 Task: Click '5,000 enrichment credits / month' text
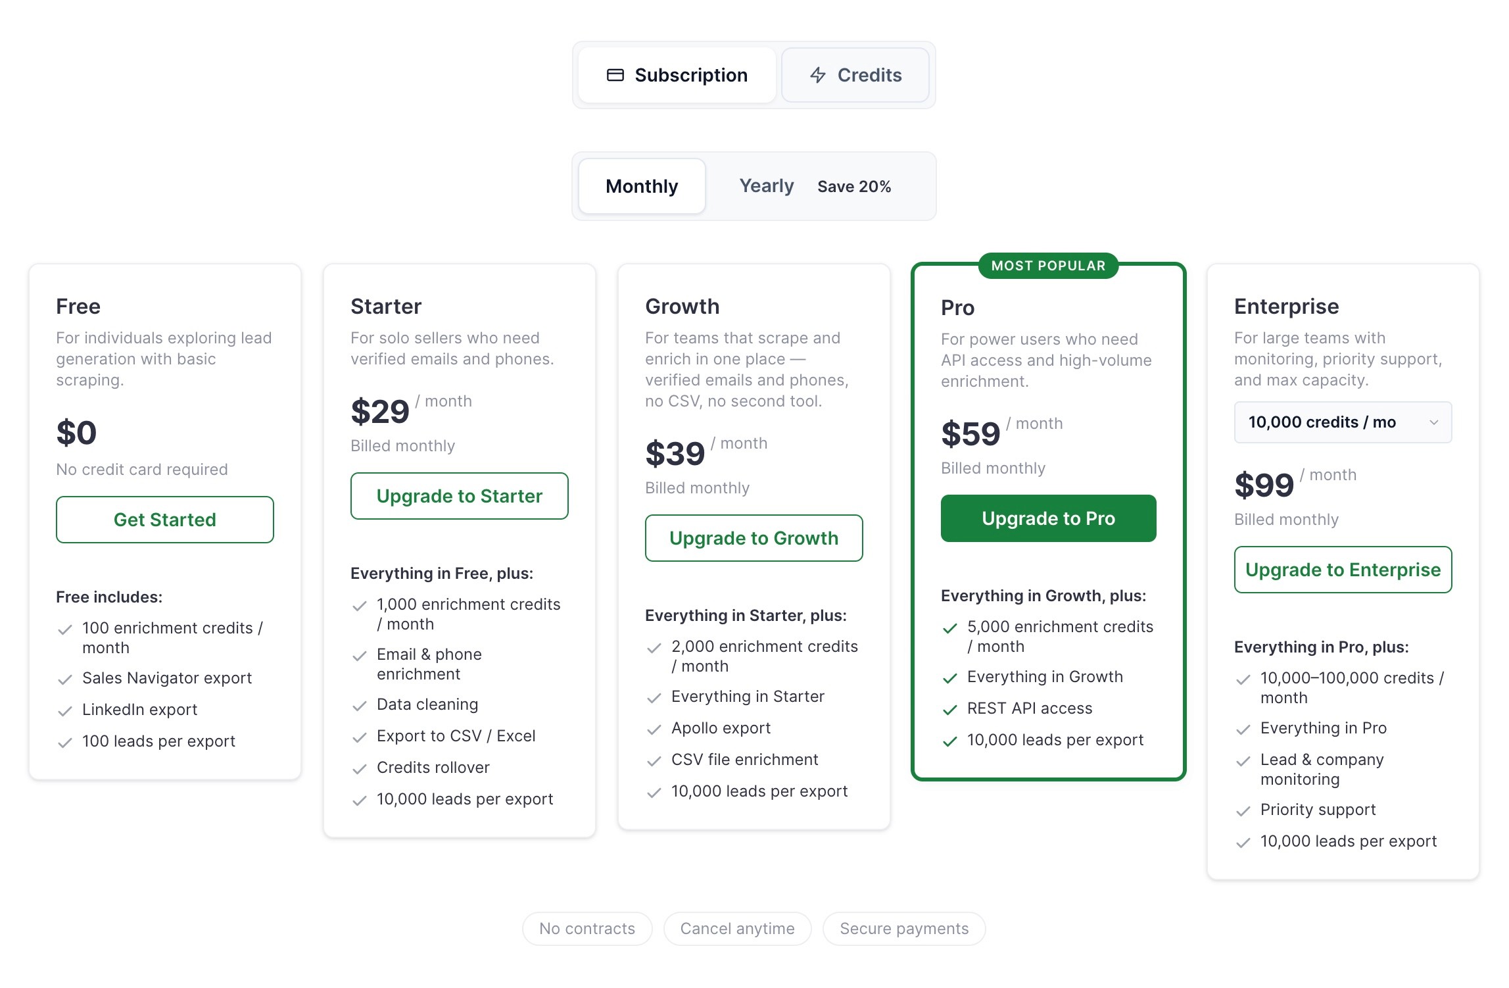point(1060,637)
